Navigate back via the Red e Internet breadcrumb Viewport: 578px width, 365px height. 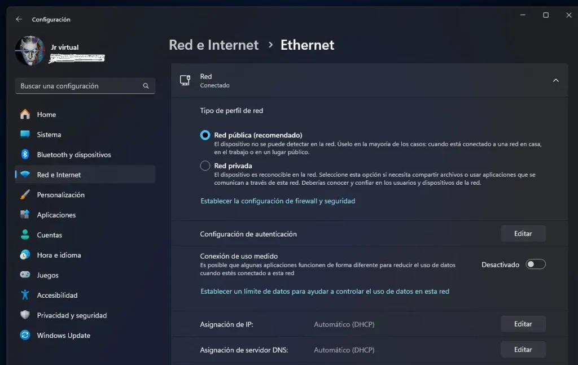click(213, 45)
